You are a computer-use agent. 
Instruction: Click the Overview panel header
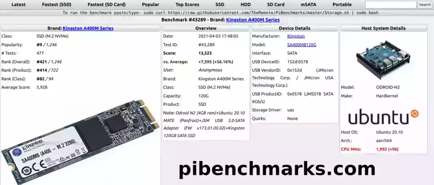click(x=206, y=28)
